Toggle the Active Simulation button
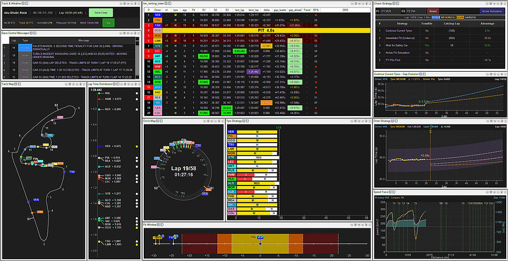The image size is (508, 261). tap(492, 11)
